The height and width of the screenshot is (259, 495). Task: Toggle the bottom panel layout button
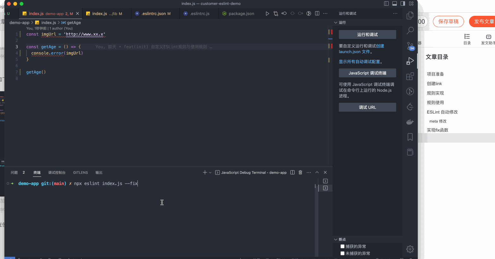(x=395, y=3)
